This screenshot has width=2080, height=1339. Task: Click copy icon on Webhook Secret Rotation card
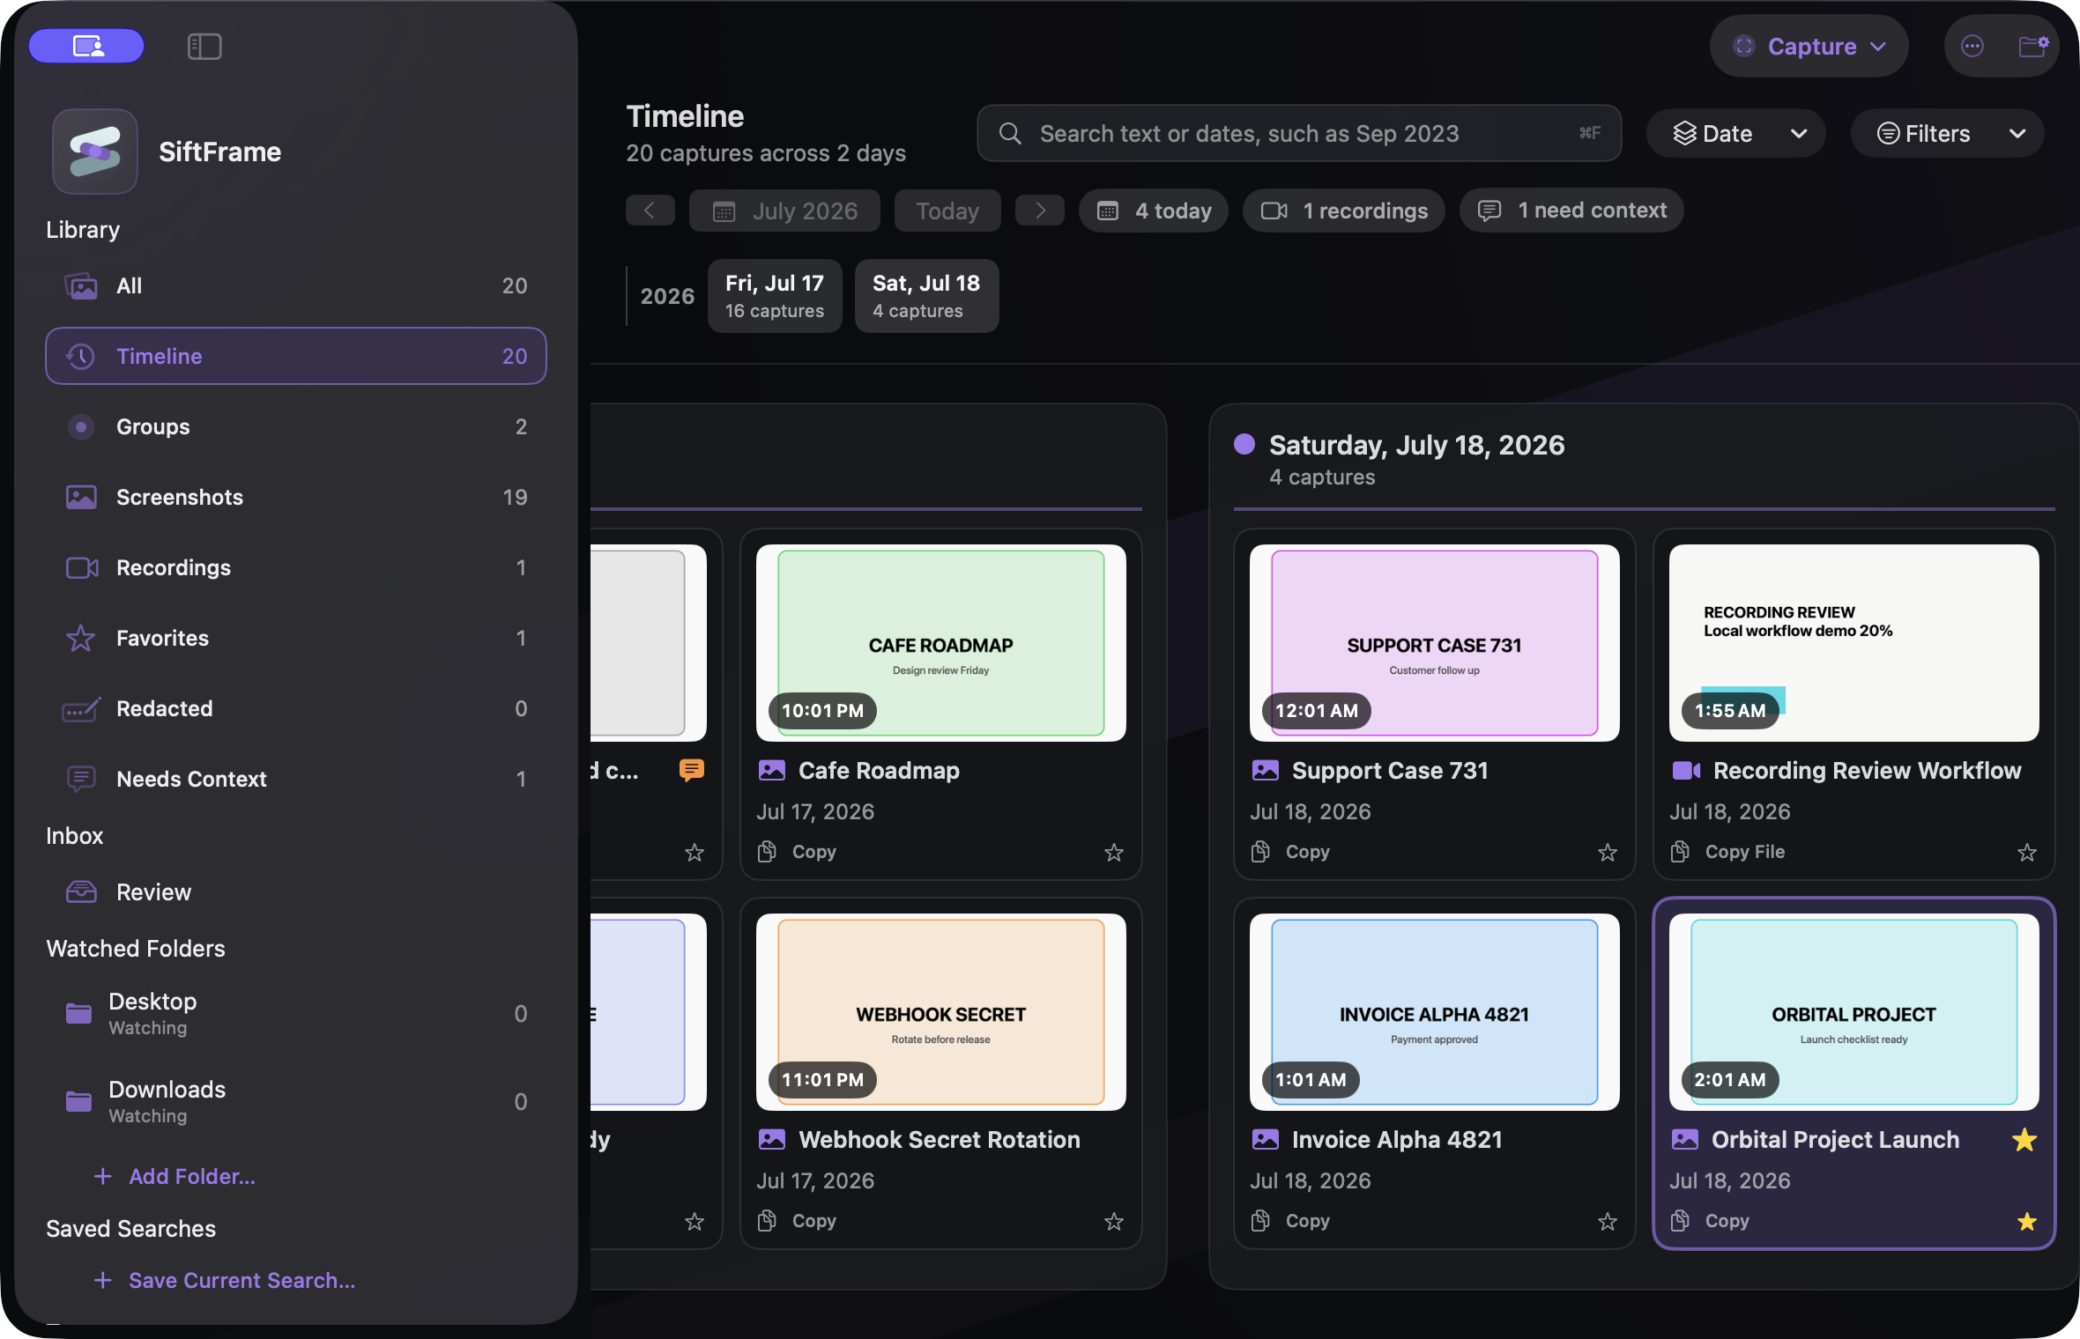click(x=767, y=1221)
